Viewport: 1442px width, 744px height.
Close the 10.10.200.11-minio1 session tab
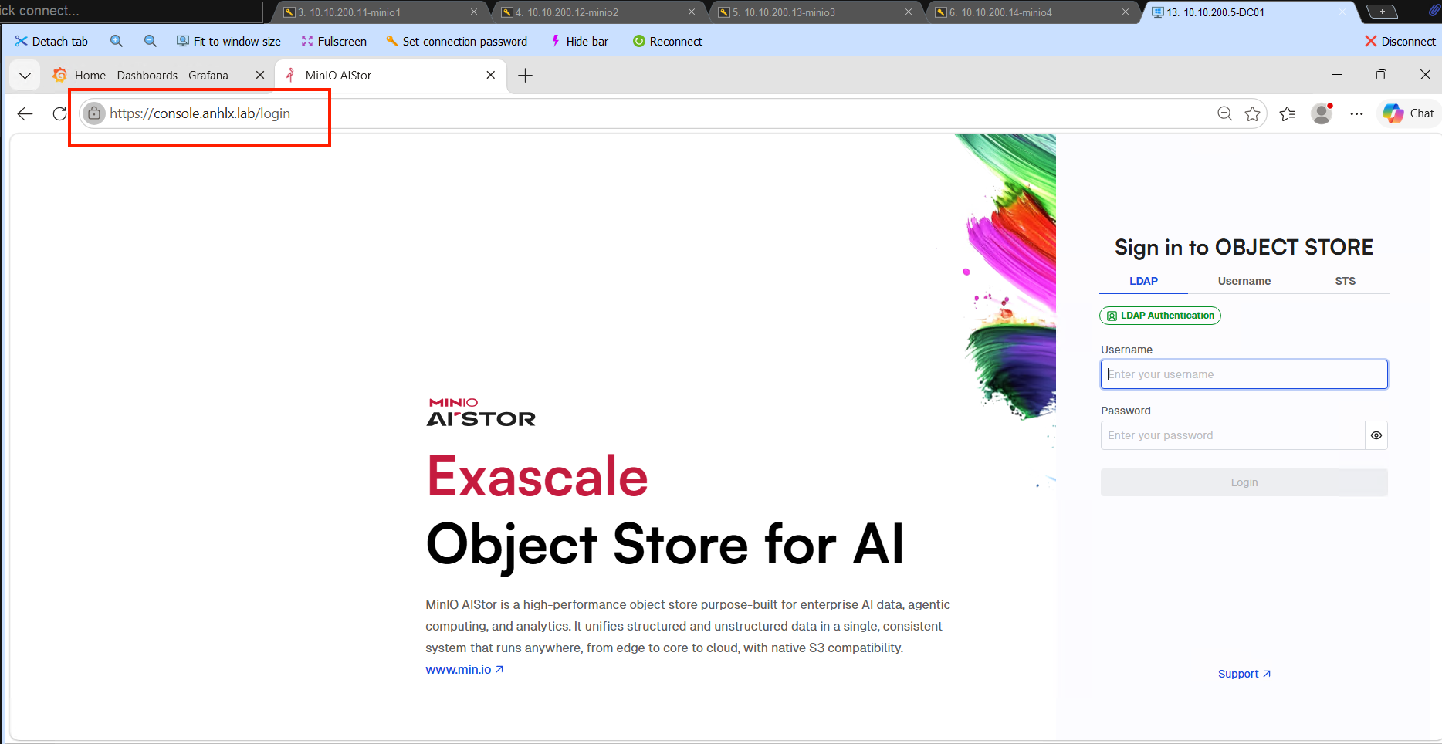[474, 12]
